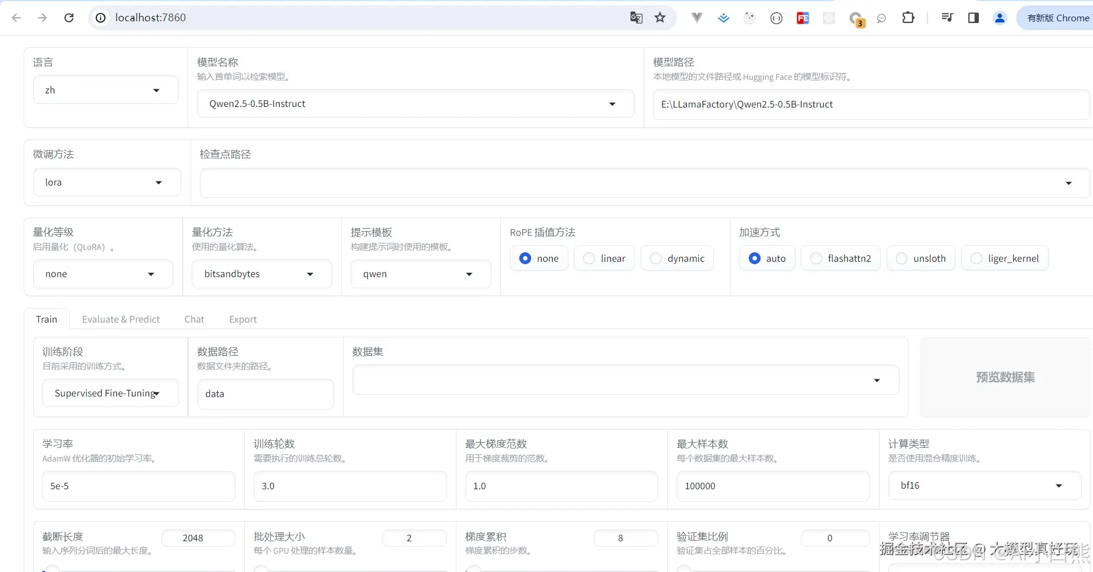The height and width of the screenshot is (572, 1093).
Task: Click 验证集比例 number box 0
Action: [835, 538]
